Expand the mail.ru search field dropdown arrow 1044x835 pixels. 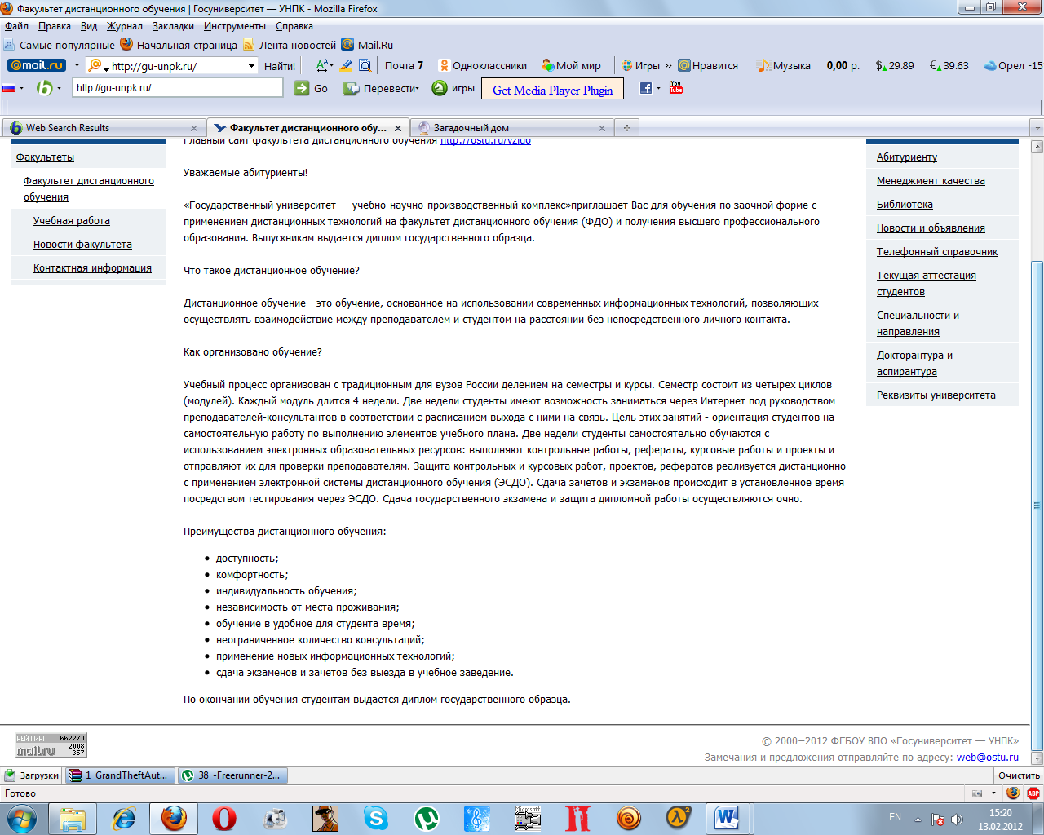251,66
